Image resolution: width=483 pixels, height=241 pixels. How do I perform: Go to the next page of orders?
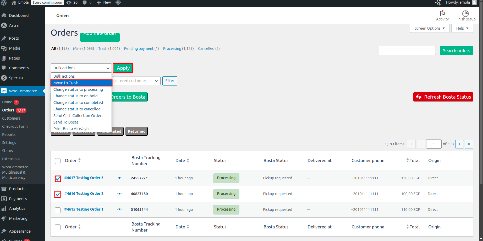coord(459,144)
